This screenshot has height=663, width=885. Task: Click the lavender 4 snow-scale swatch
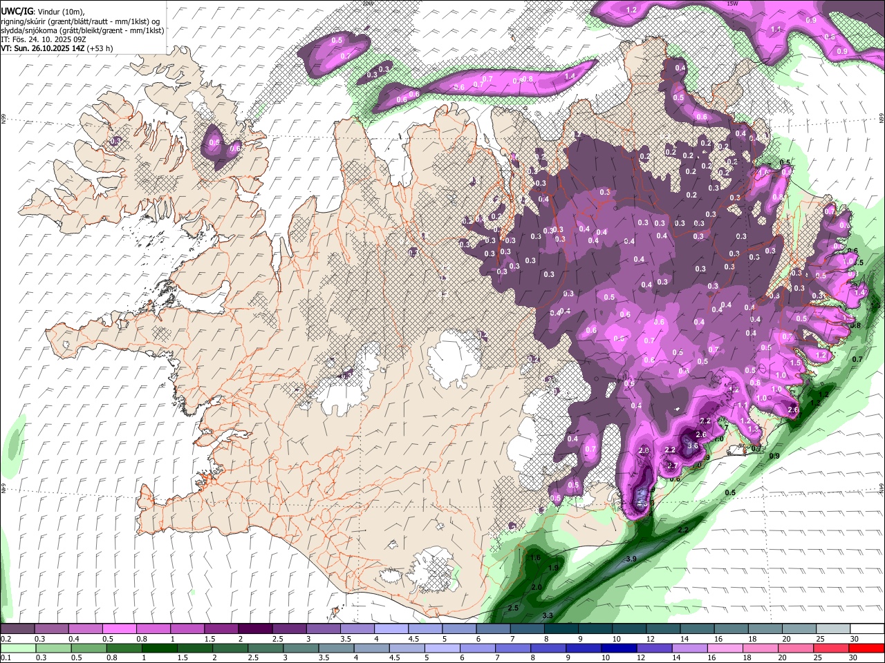pos(391,629)
